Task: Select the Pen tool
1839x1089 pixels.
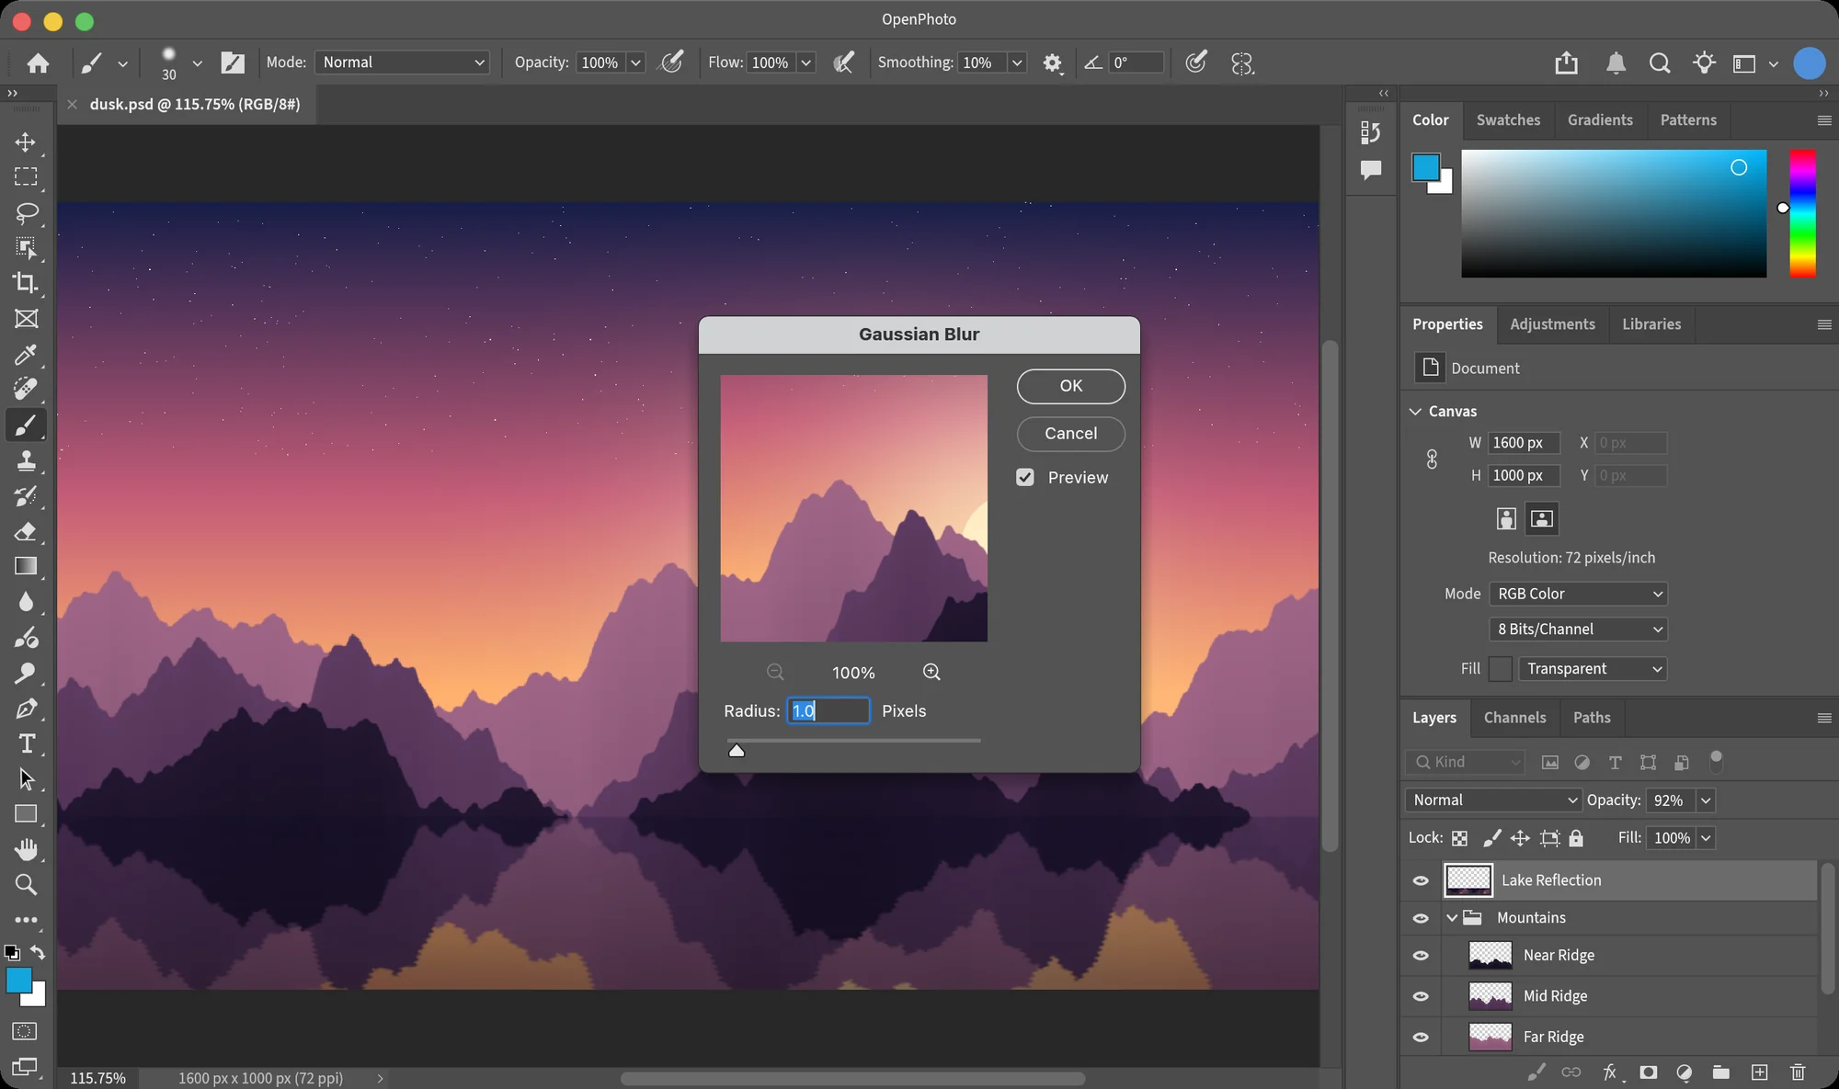Action: tap(26, 709)
